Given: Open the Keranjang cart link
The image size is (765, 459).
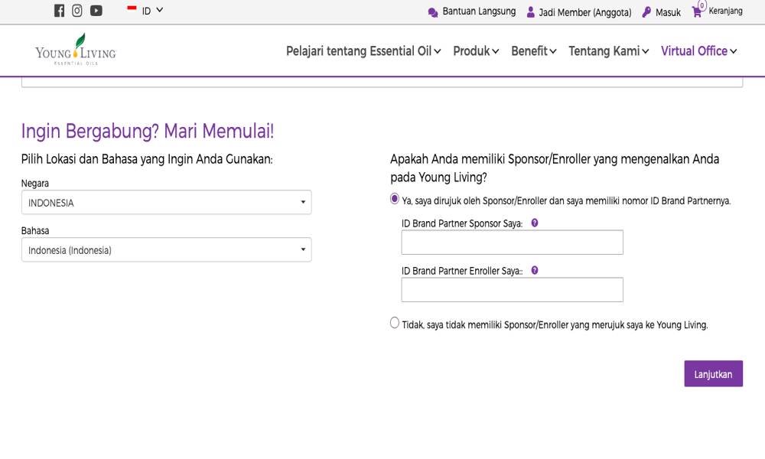Looking at the screenshot, I should 725,11.
